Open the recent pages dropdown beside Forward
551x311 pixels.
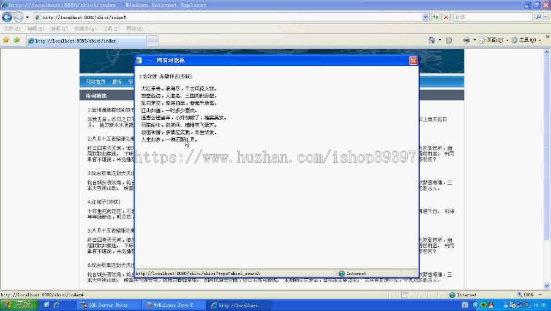tap(28, 17)
